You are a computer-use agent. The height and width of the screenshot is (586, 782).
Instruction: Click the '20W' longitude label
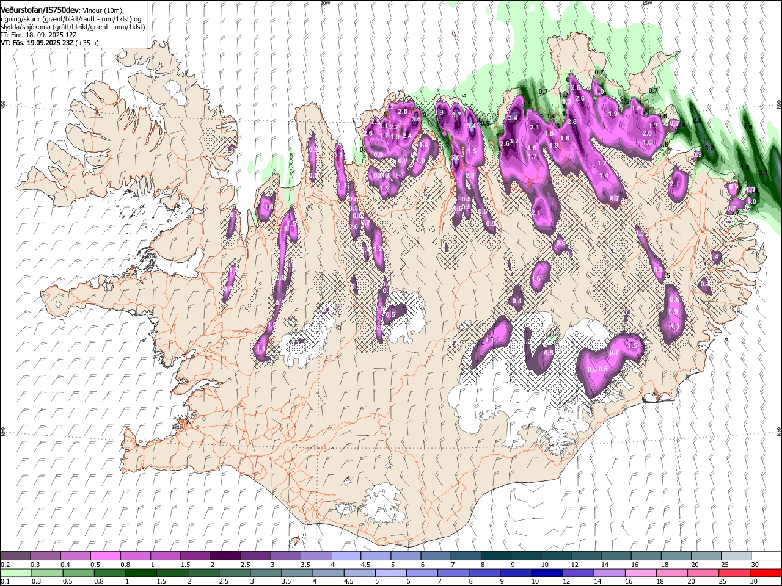[325, 3]
